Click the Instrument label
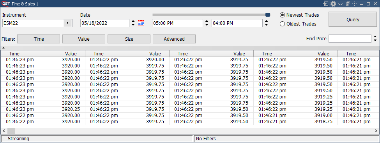 [x=14, y=15]
